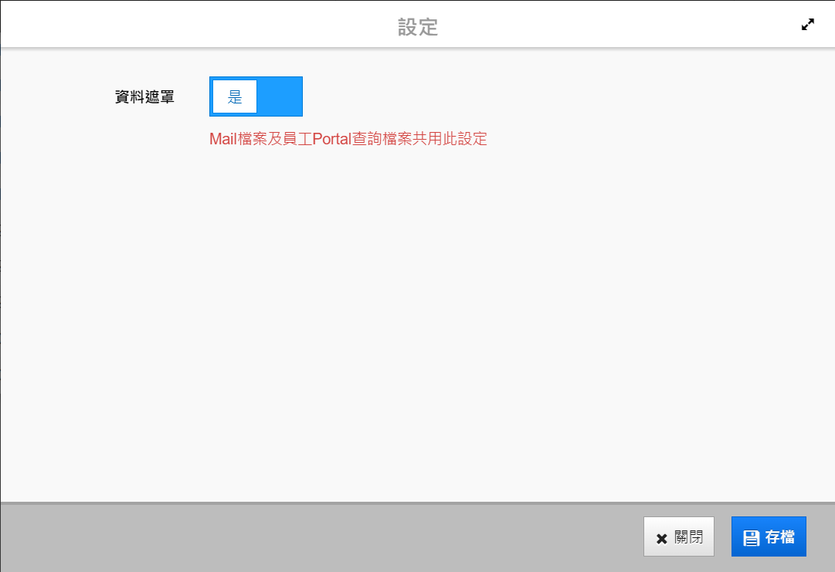Viewport: 835px width, 572px height.
Task: Click the 存檔 text label
Action: click(780, 537)
